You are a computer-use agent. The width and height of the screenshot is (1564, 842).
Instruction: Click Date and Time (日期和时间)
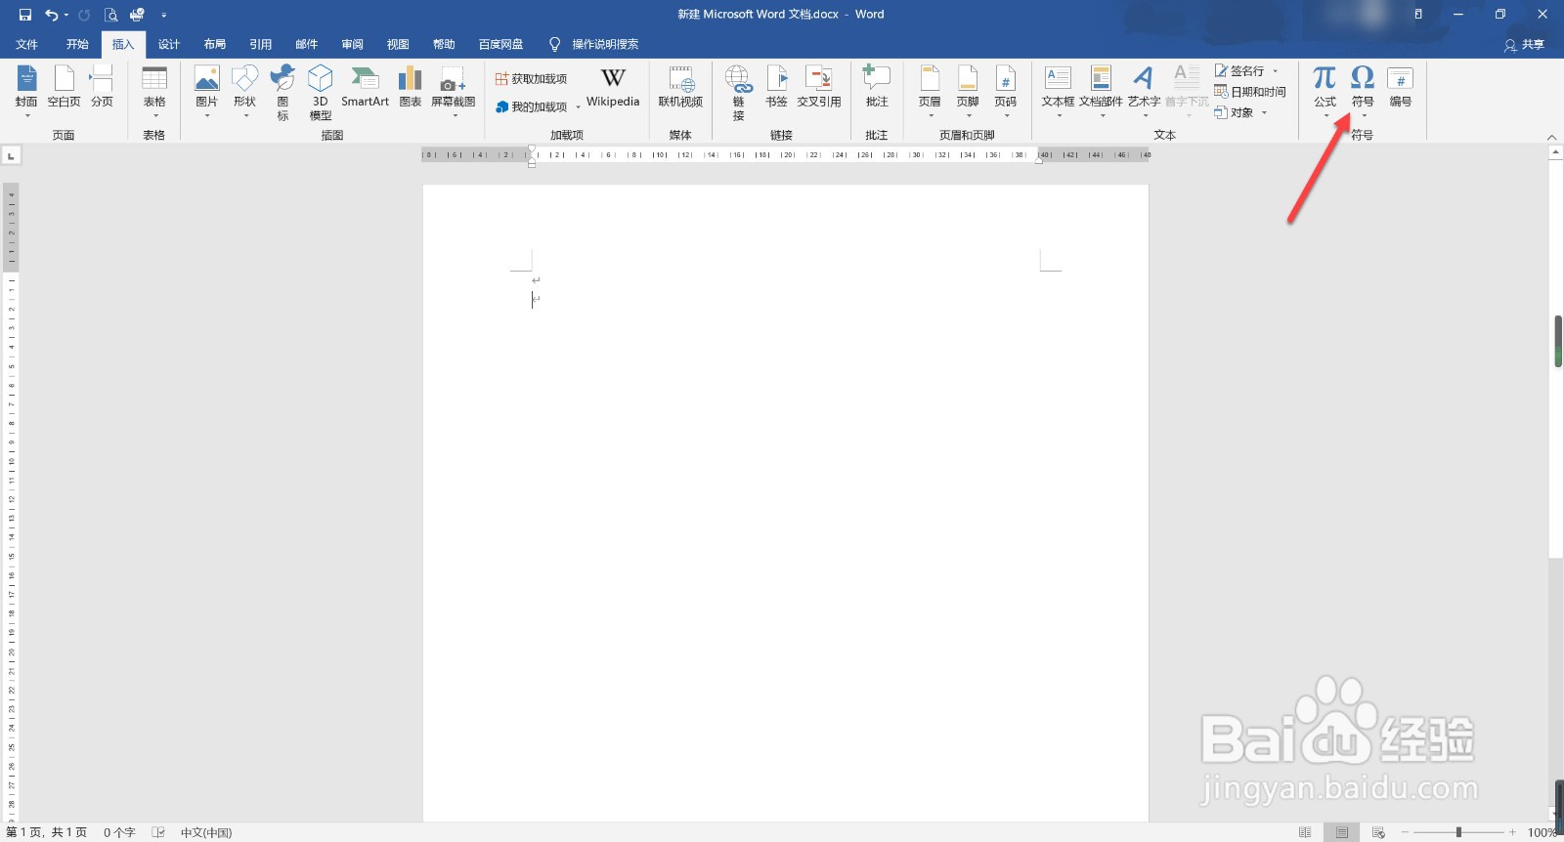pyautogui.click(x=1250, y=92)
